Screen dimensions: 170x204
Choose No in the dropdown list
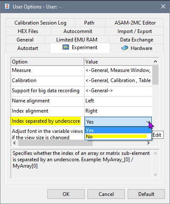click(118, 137)
